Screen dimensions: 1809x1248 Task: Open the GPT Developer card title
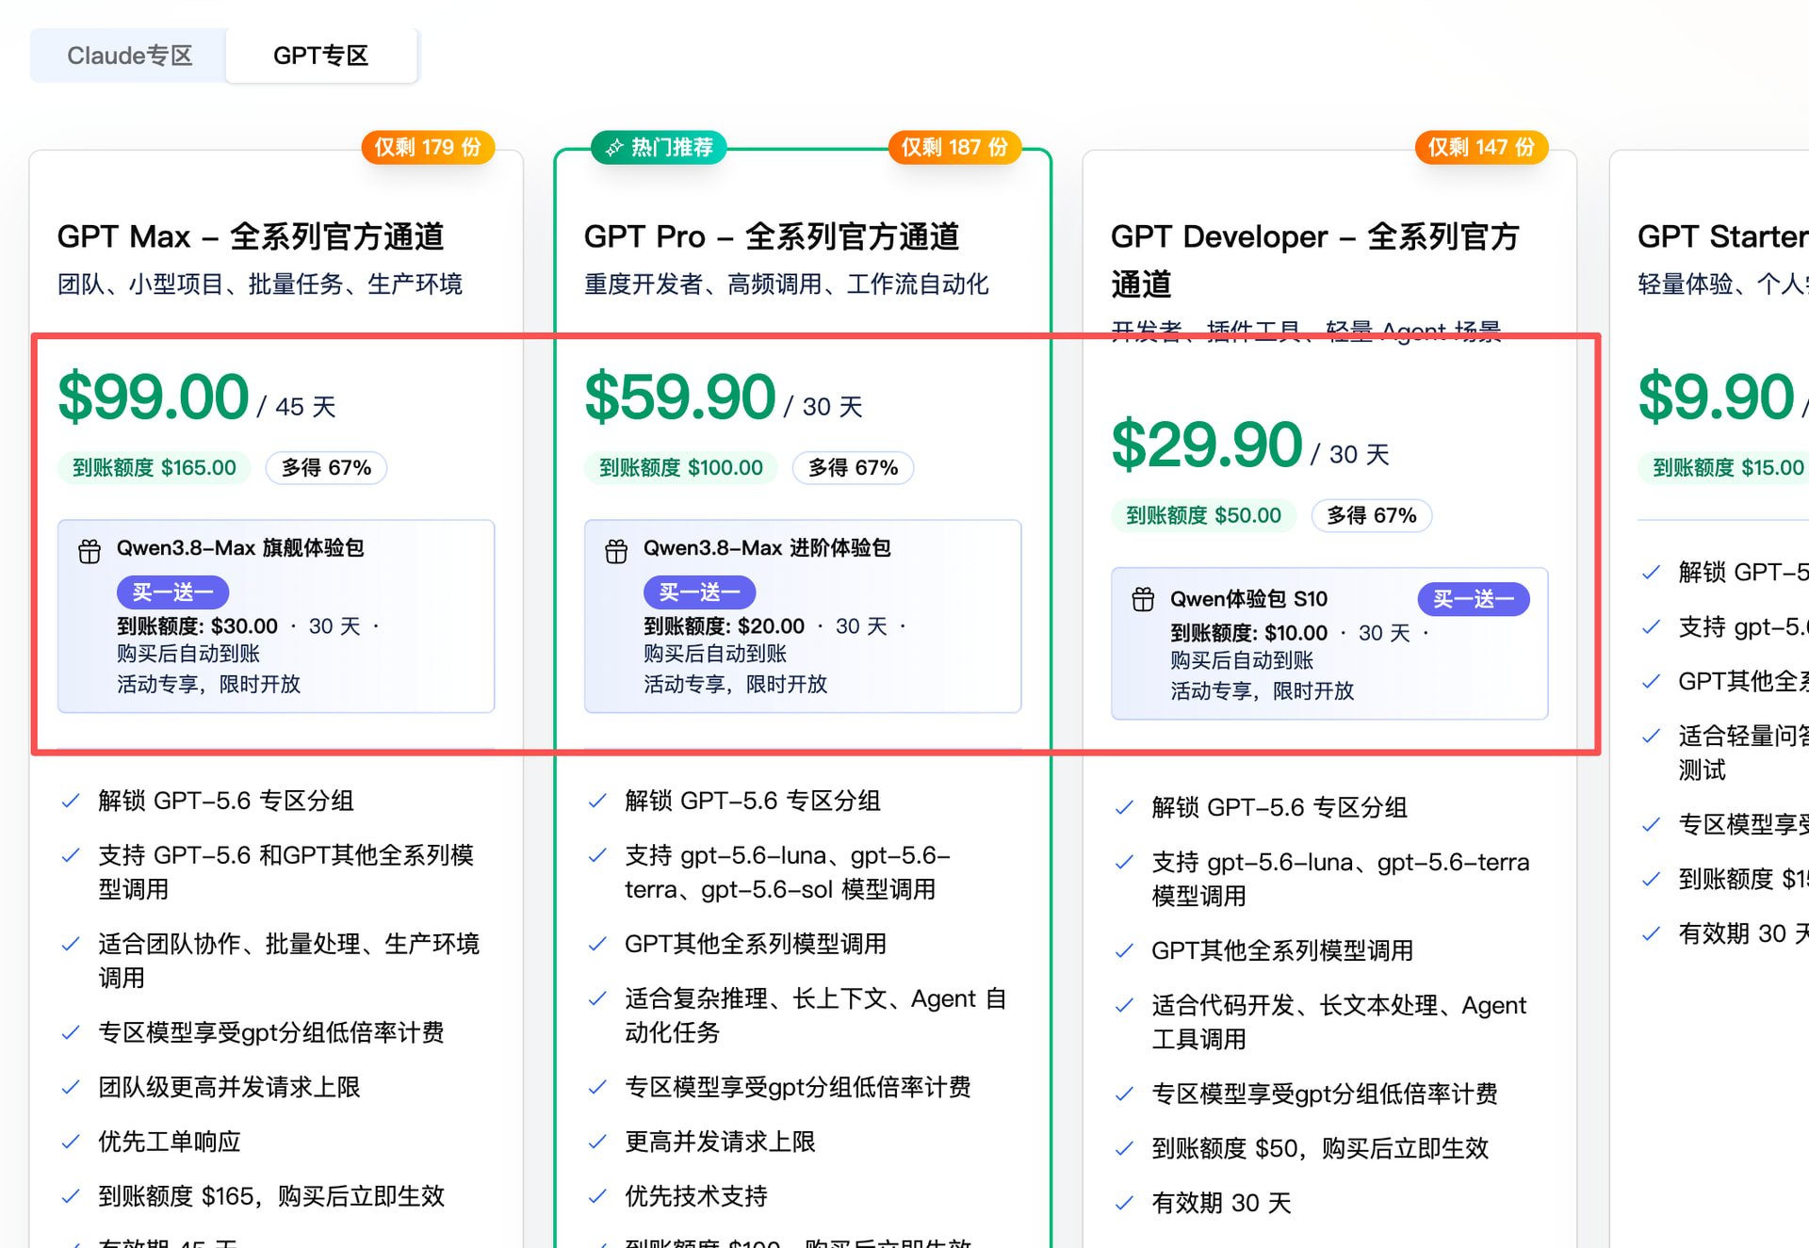[x=1315, y=260]
